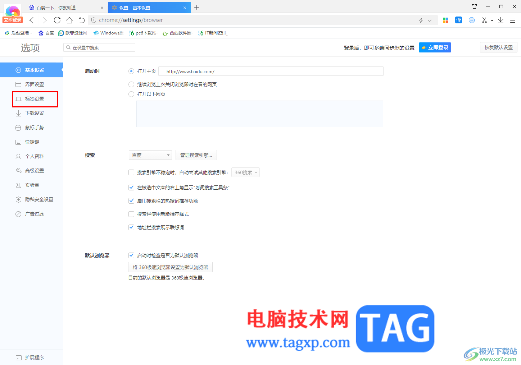
Task: Select the 打开以下网页 radio option
Action: pyautogui.click(x=131, y=94)
